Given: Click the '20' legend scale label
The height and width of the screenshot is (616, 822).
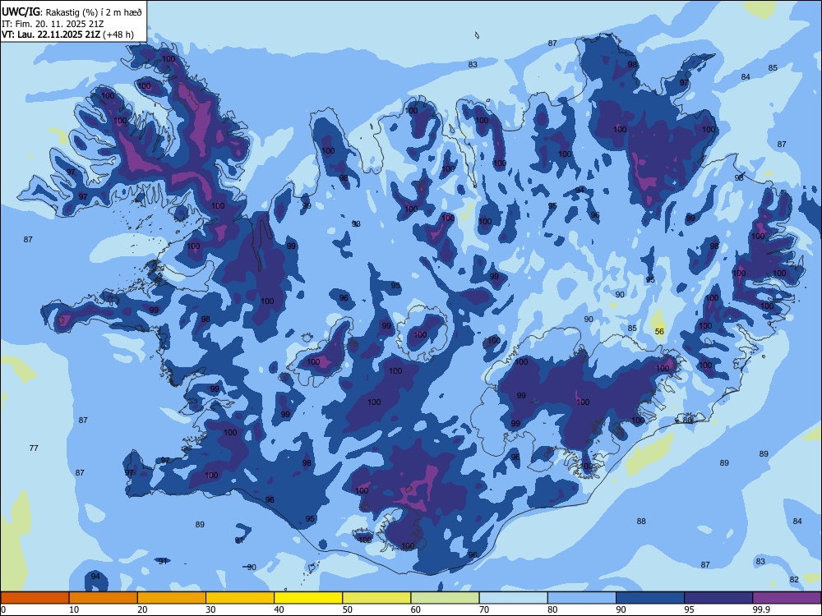Looking at the screenshot, I should pyautogui.click(x=142, y=609).
